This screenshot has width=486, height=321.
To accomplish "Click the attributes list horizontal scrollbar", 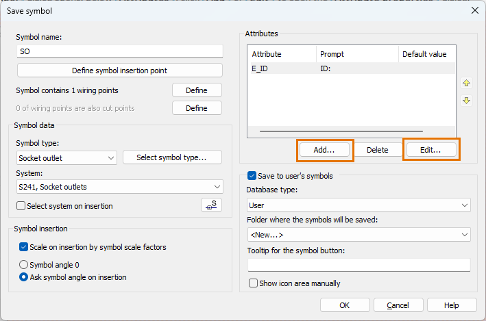I will pos(341,131).
